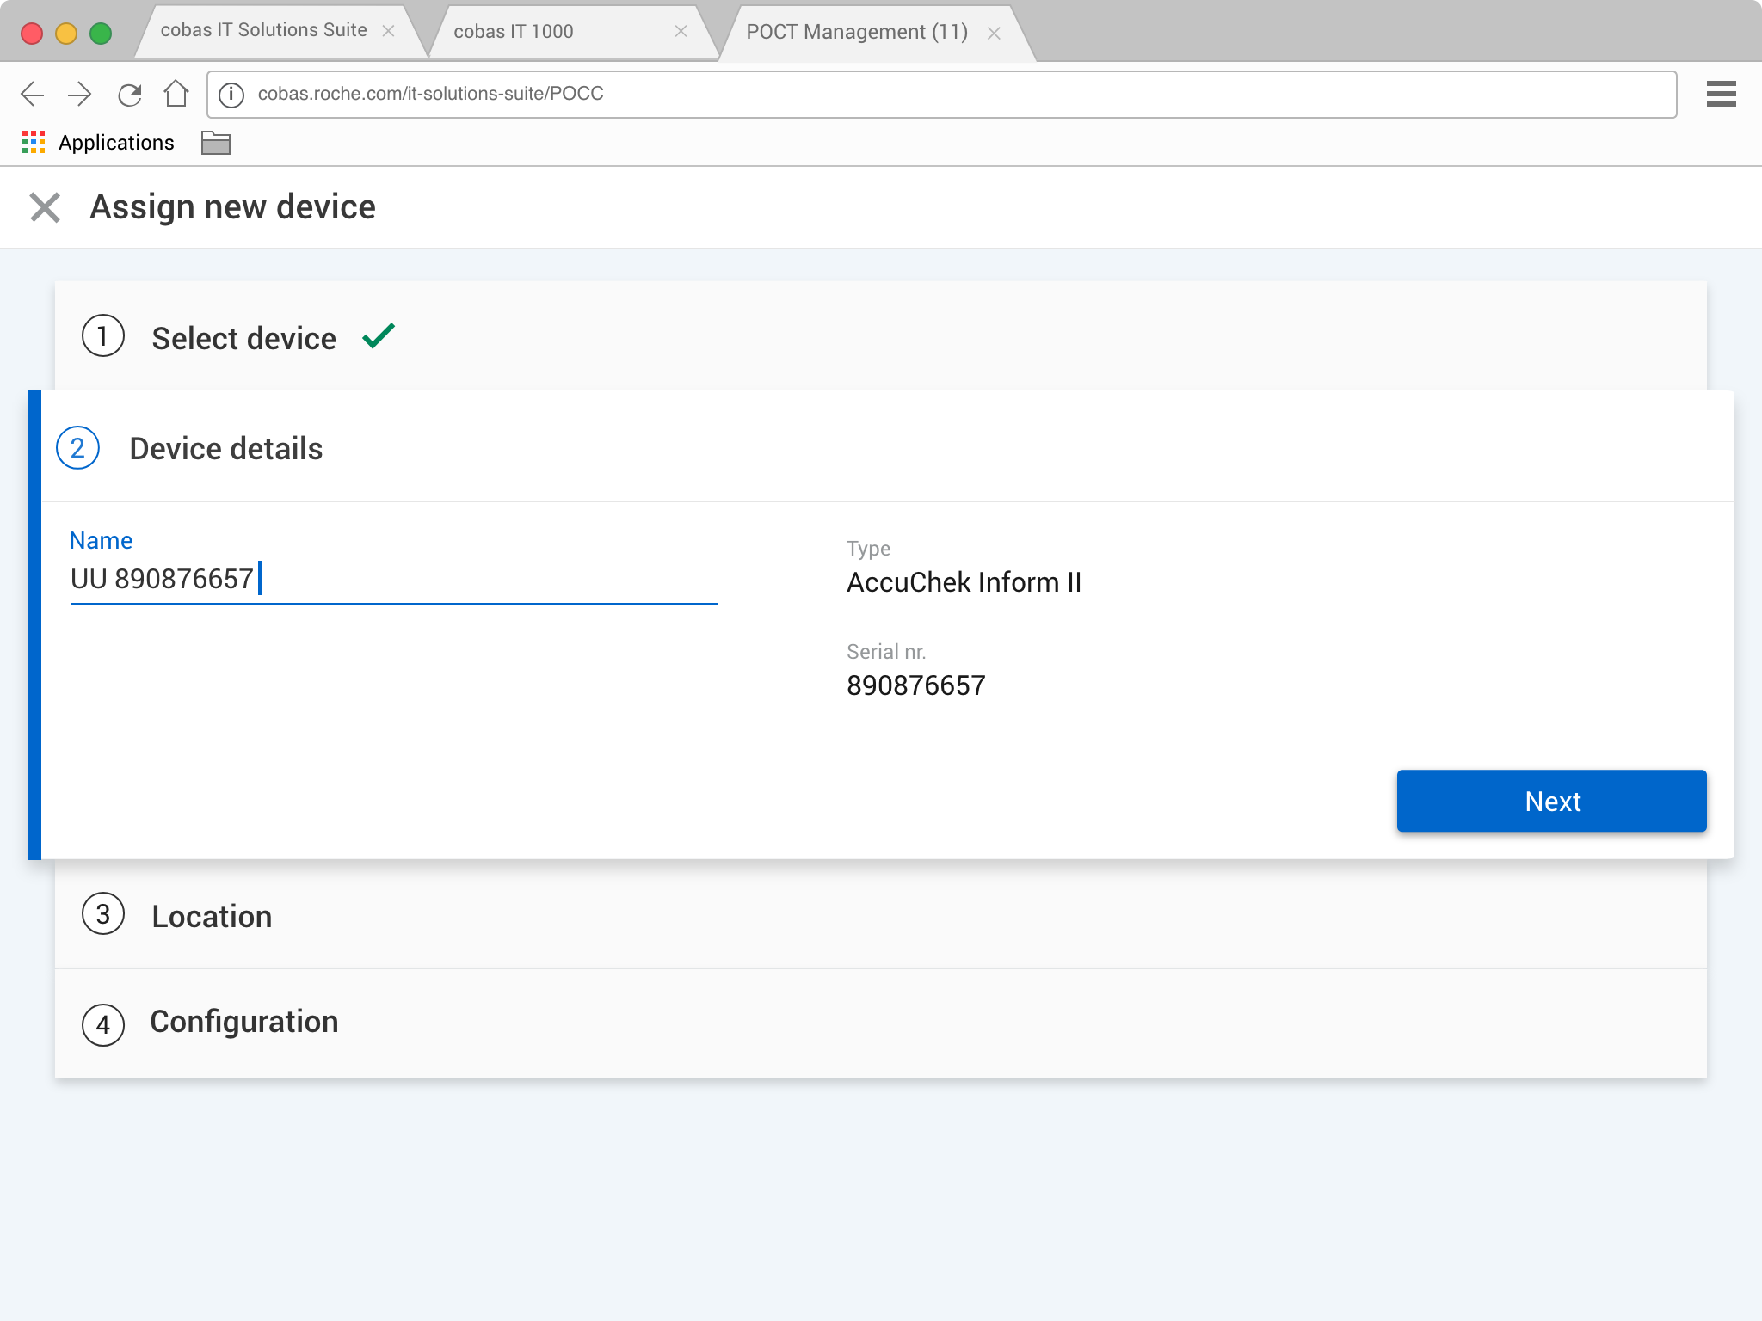1762x1321 pixels.
Task: Click the step 2 Device details header
Action: point(225,448)
